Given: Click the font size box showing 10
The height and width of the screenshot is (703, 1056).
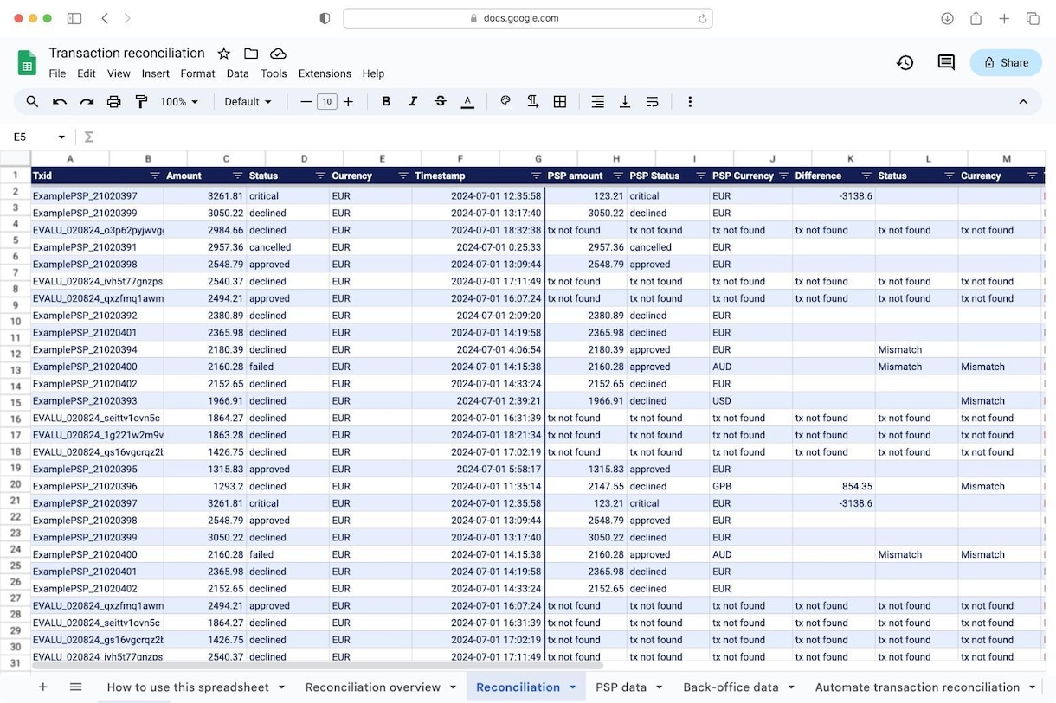Looking at the screenshot, I should point(326,102).
